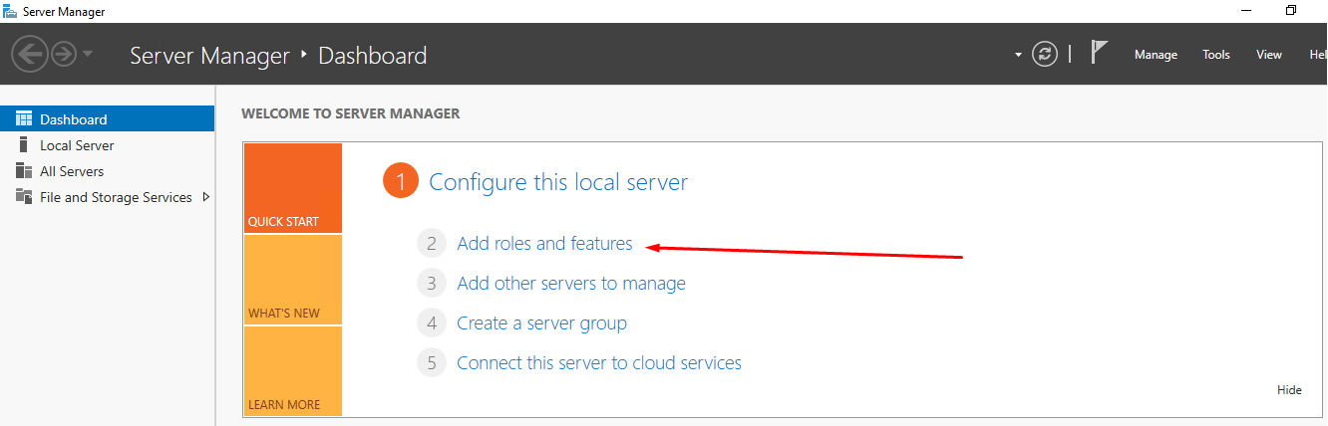Open the notifications flag icon
The image size is (1328, 426).
click(x=1099, y=53)
